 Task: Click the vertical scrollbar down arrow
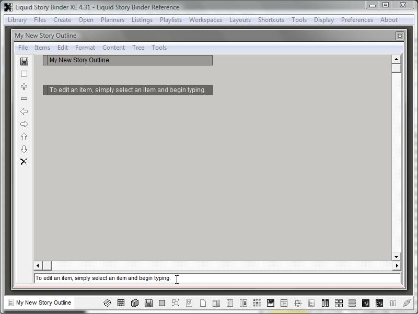pyautogui.click(x=396, y=256)
